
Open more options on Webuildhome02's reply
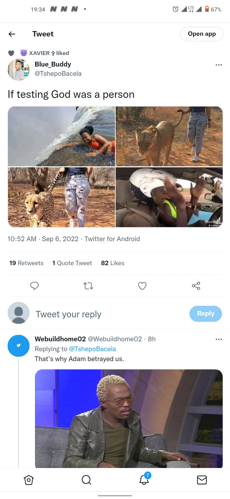[218, 339]
